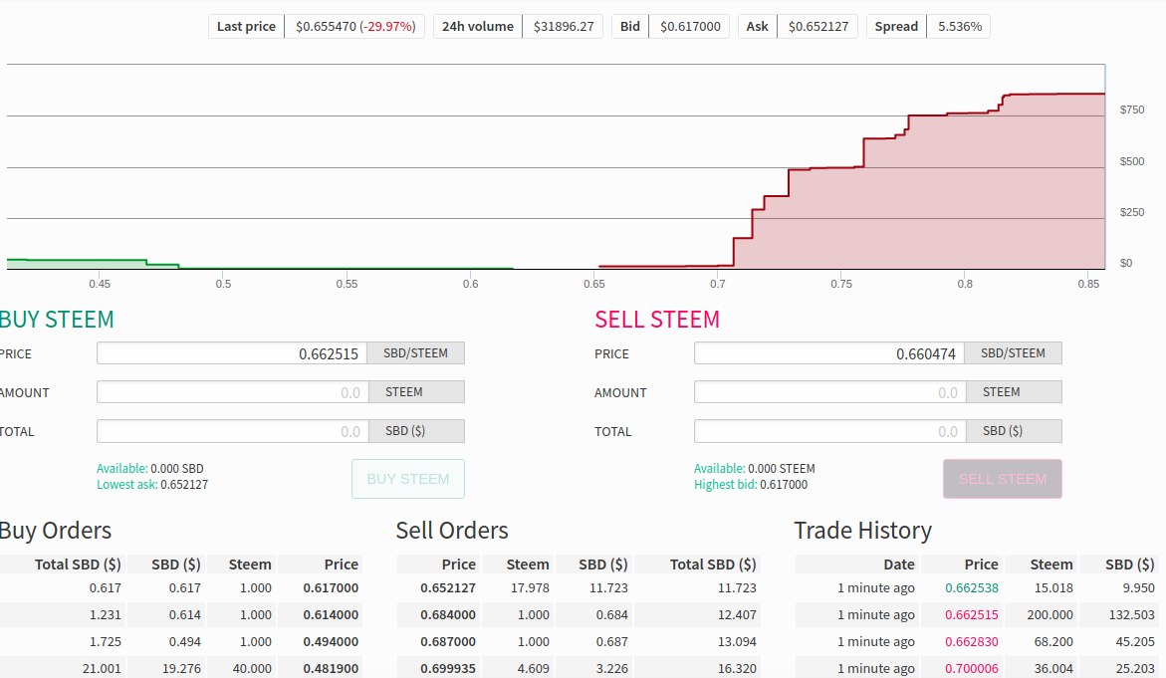Focus the Buy Steem amount field
Viewport: 1166px width, 678px height.
click(x=233, y=392)
